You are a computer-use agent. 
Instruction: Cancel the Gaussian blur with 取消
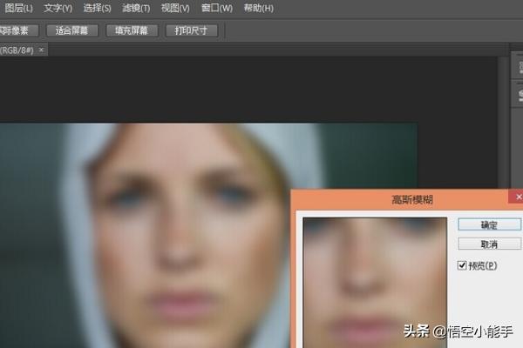click(x=489, y=244)
